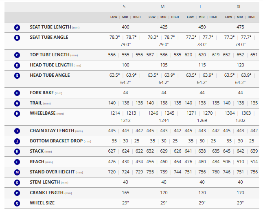Select the circled L icon beside reach
Screen dimensions: 263x213
coord(17,162)
